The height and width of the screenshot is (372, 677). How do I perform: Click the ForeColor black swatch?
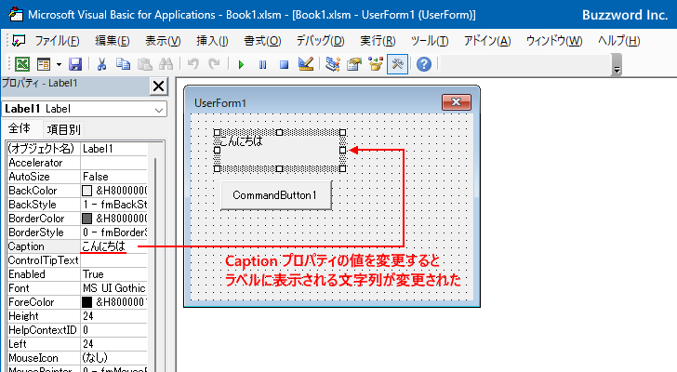[x=86, y=302]
